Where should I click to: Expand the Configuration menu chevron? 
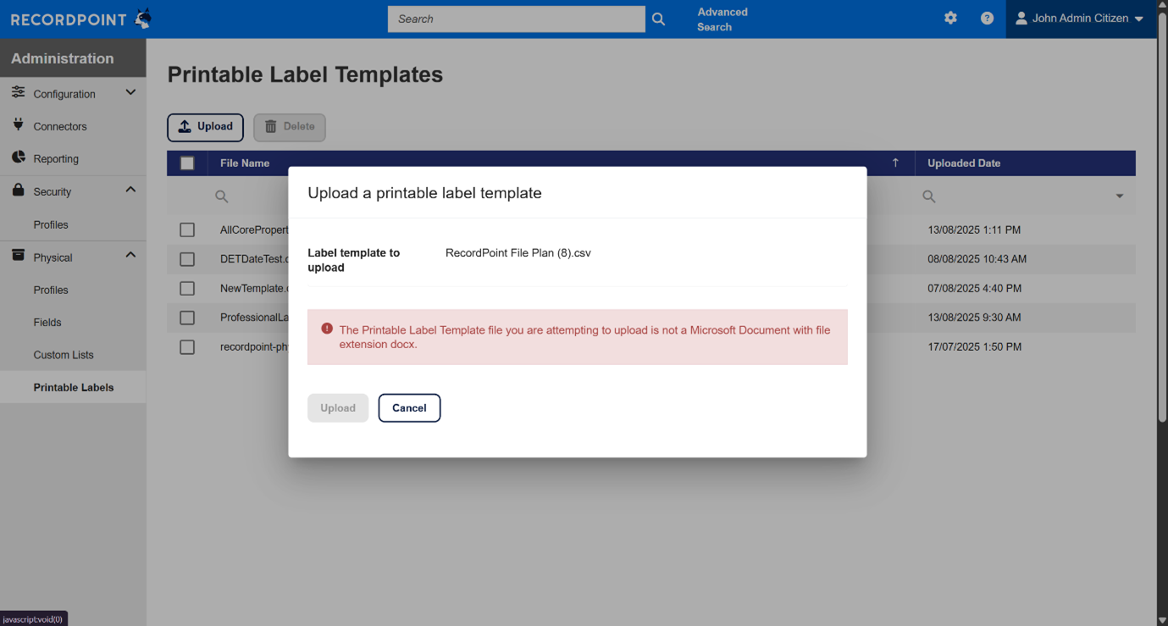(130, 92)
